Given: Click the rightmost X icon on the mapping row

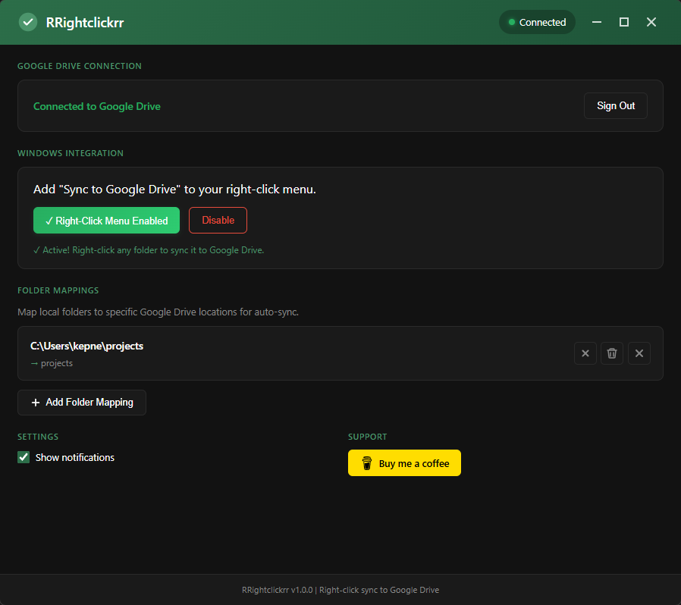Looking at the screenshot, I should (639, 353).
